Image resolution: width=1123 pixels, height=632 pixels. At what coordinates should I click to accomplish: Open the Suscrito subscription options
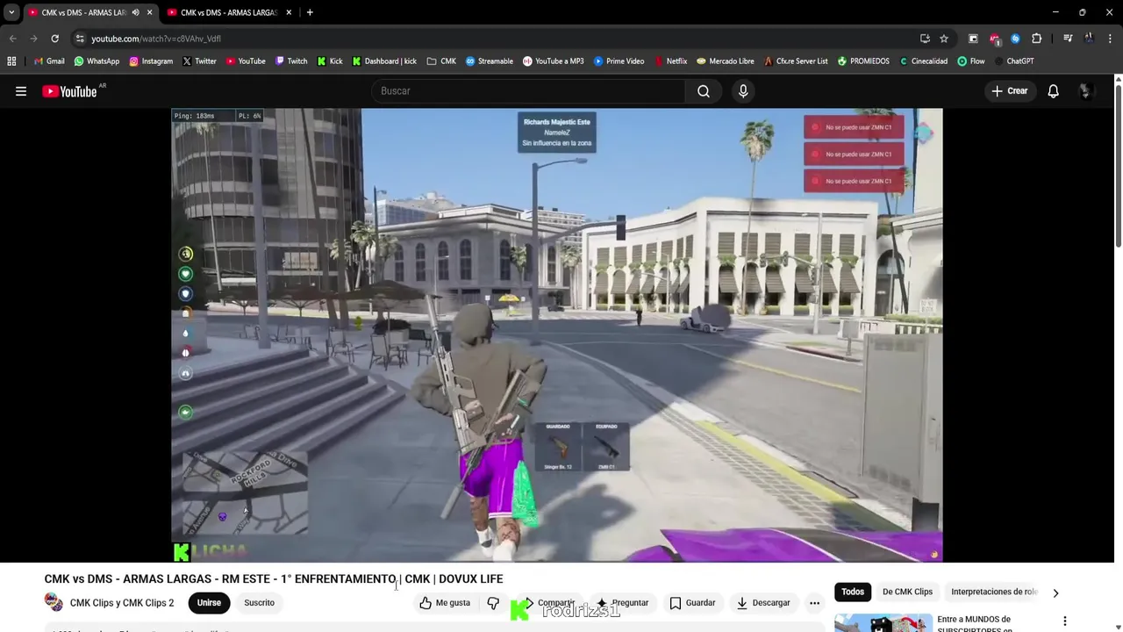[259, 603]
